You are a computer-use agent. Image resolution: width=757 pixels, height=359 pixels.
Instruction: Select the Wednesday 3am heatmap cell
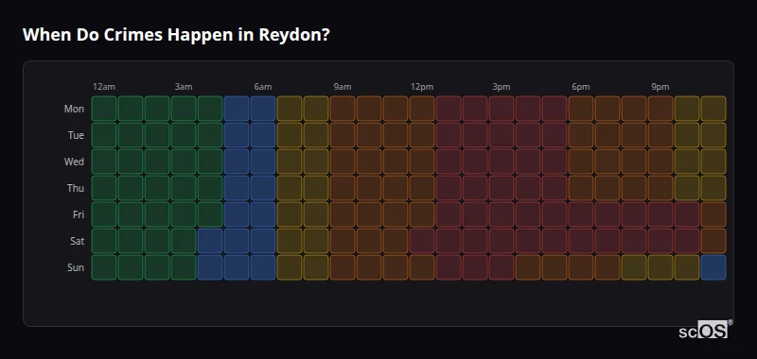[184, 162]
